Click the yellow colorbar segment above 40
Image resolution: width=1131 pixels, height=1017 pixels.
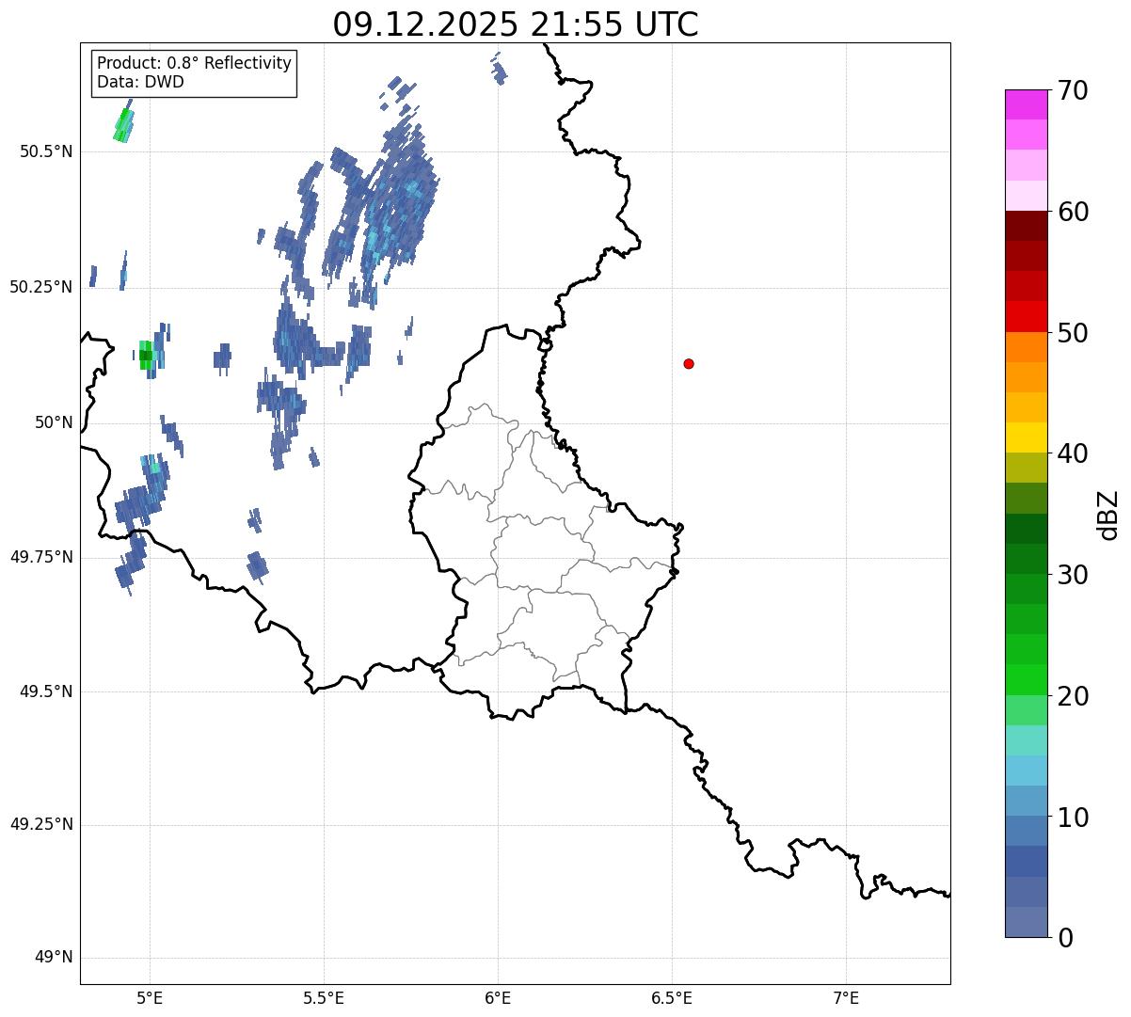point(1026,437)
